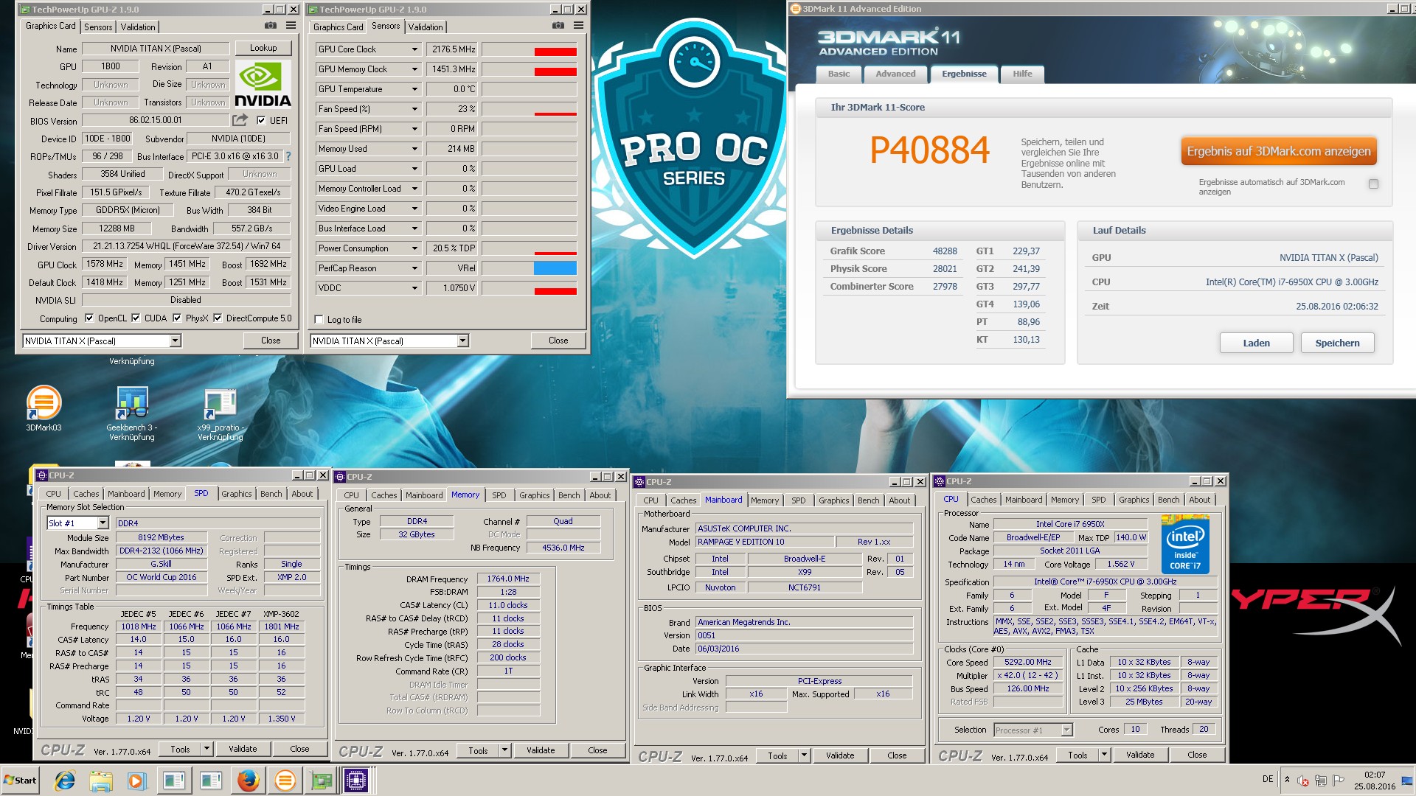
Task: Click Fan Speed (%) sensor graph
Action: [529, 109]
